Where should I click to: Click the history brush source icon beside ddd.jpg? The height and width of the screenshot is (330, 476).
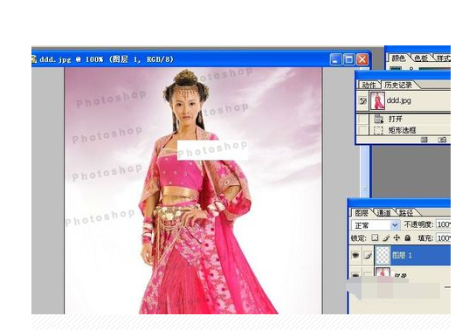tap(362, 100)
